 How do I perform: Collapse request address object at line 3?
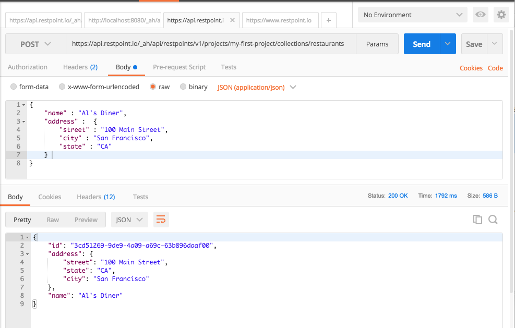(x=24, y=122)
